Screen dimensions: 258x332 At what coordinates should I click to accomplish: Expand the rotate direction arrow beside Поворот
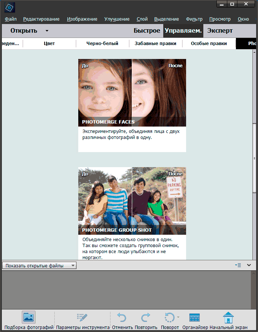coord(178,317)
